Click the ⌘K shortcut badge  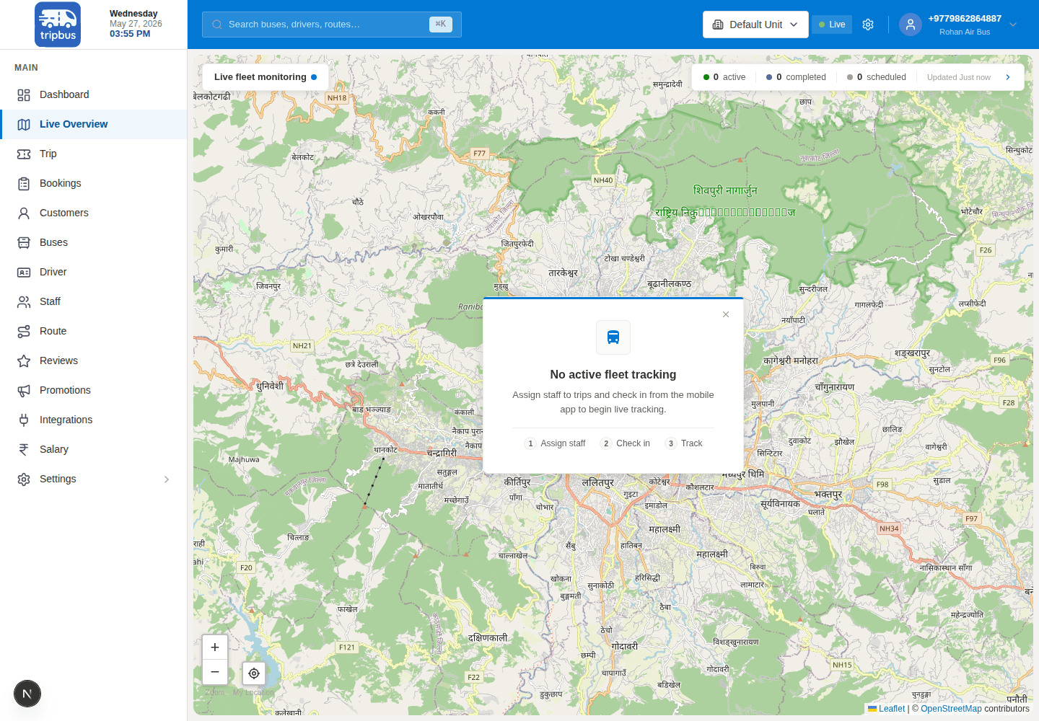click(x=441, y=25)
